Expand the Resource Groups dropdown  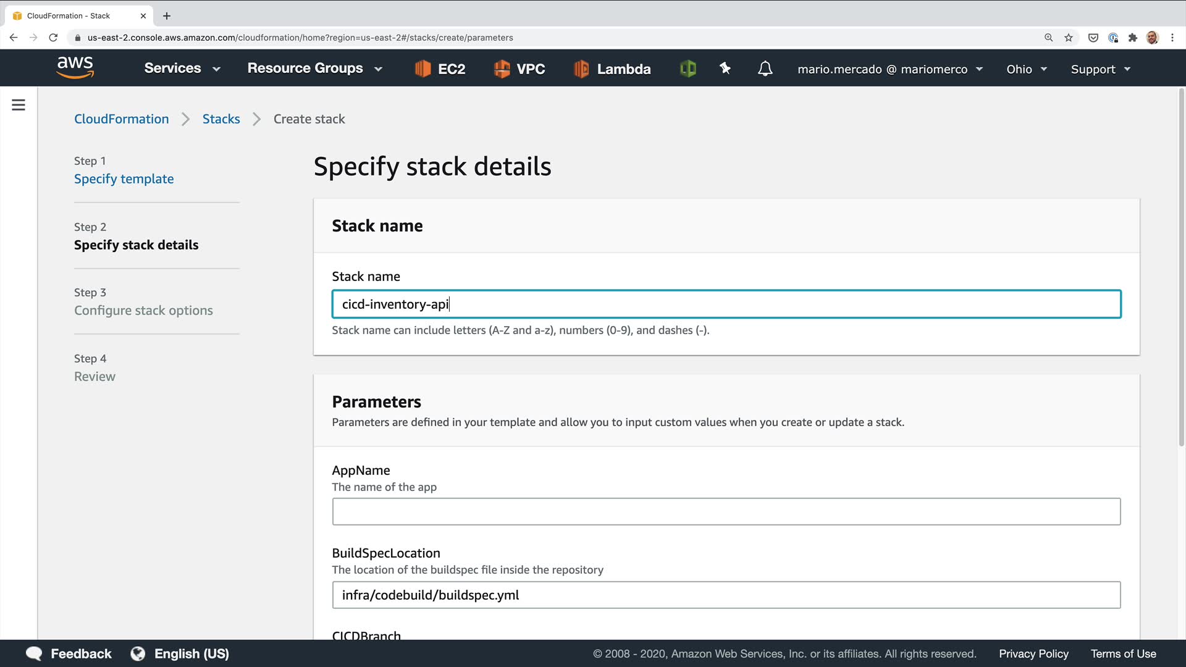tap(314, 69)
